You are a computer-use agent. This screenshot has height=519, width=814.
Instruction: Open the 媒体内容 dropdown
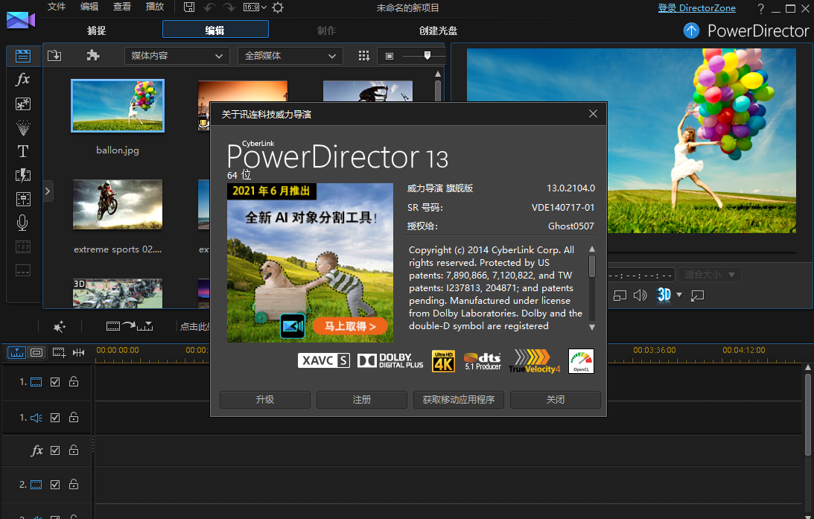(x=177, y=56)
